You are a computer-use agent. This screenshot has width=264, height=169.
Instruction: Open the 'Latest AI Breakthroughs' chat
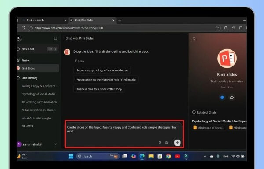(x=36, y=118)
